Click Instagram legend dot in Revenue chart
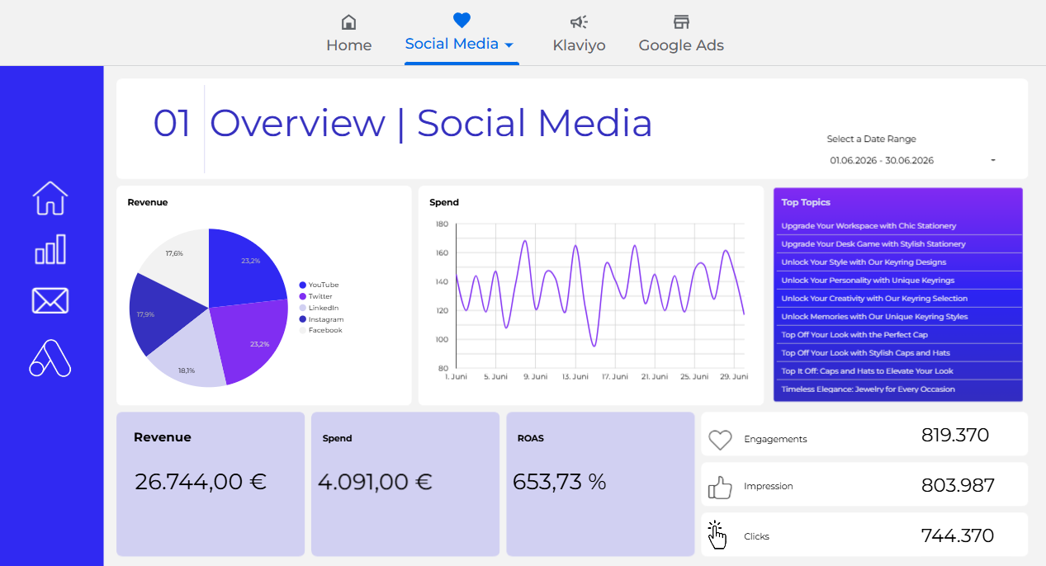Image resolution: width=1046 pixels, height=566 pixels. coord(303,319)
